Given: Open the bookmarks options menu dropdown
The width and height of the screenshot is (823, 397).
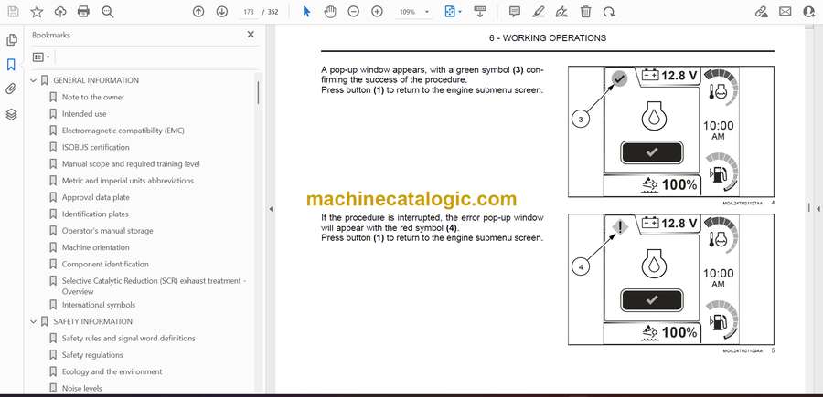Looking at the screenshot, I should (41, 57).
